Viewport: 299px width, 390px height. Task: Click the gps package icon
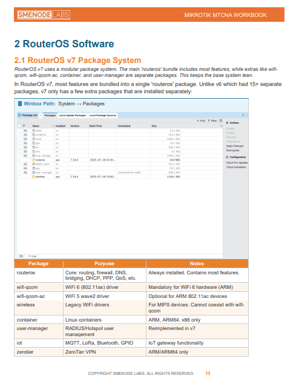click(33, 143)
